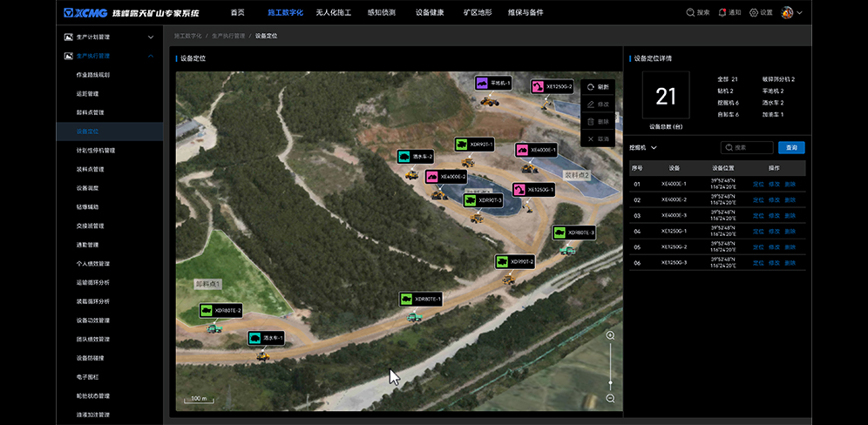Click the refresh (刷新) icon on the map
The width and height of the screenshot is (868, 425).
point(591,87)
